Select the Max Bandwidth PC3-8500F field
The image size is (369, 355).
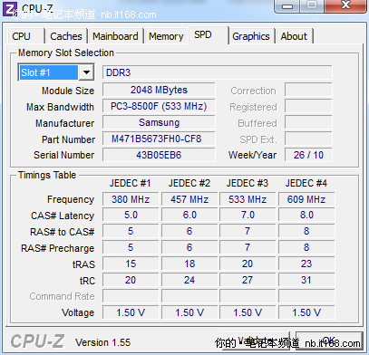[159, 106]
